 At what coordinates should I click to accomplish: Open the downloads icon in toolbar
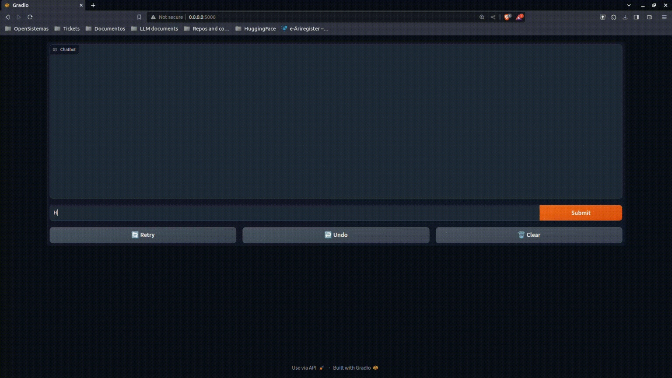pos(625,17)
